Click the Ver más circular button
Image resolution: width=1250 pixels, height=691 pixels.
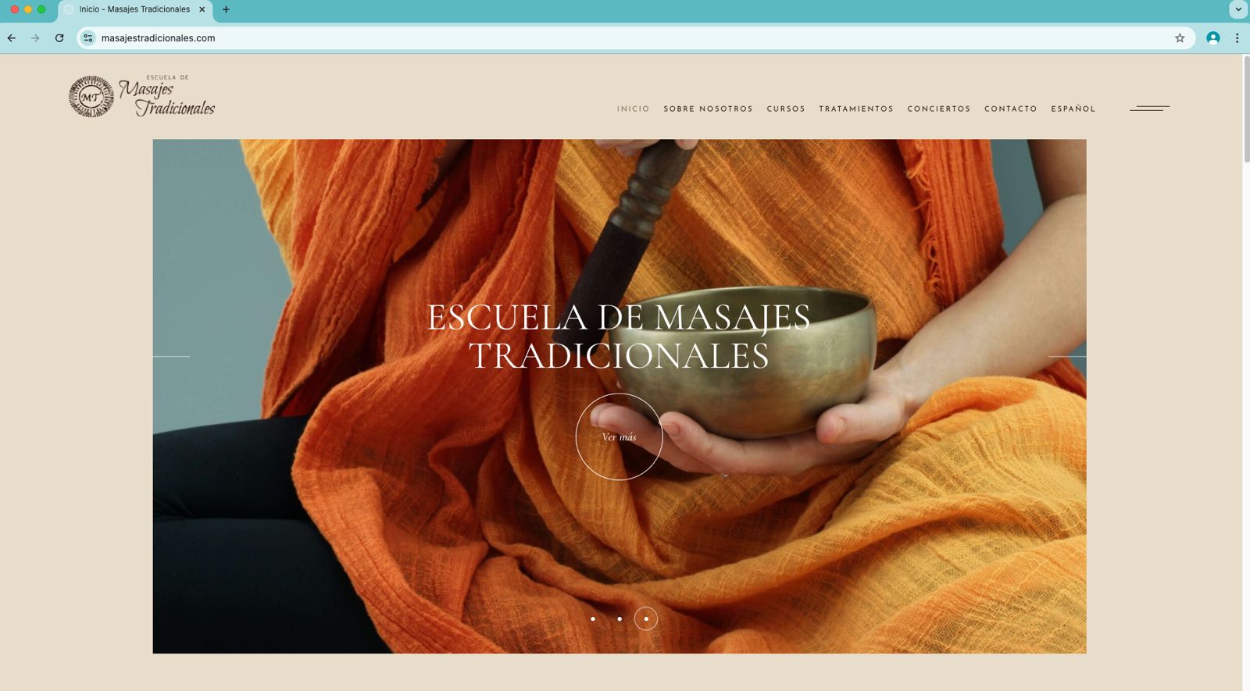coord(619,436)
